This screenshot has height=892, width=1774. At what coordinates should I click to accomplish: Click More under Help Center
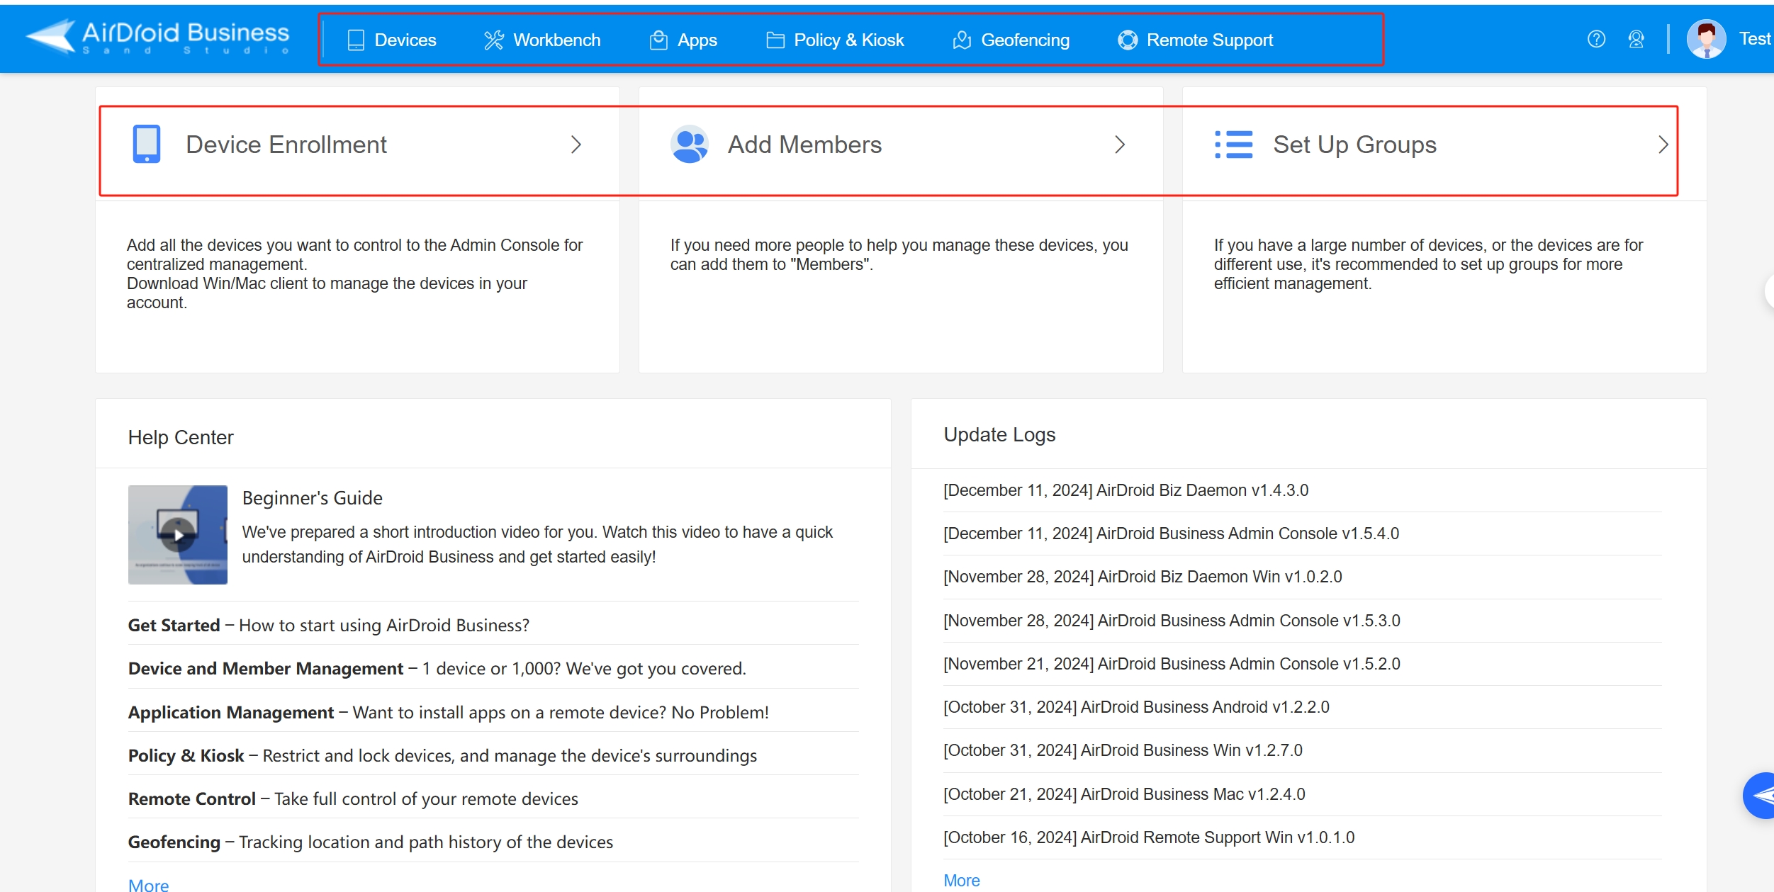tap(148, 883)
